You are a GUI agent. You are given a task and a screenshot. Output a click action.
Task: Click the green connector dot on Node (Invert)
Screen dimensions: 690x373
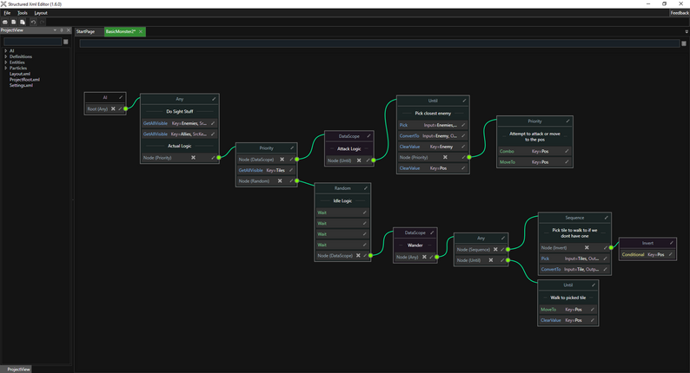point(611,247)
